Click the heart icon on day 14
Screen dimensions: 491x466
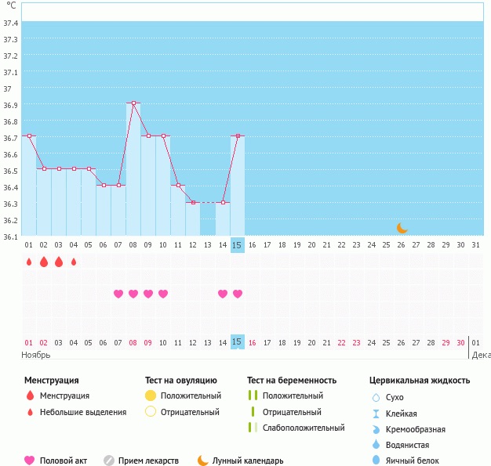pyautogui.click(x=223, y=294)
